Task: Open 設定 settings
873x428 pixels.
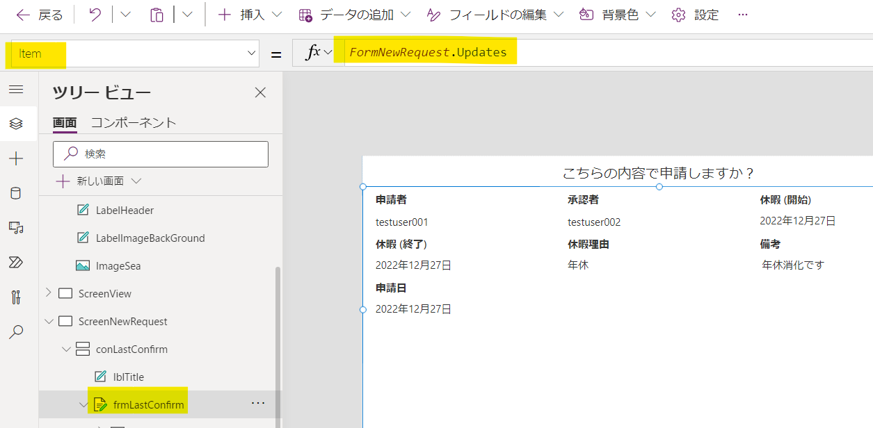Action: (695, 15)
